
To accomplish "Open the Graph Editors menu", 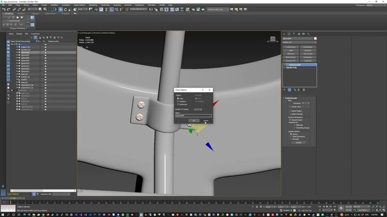I will 79,5.
